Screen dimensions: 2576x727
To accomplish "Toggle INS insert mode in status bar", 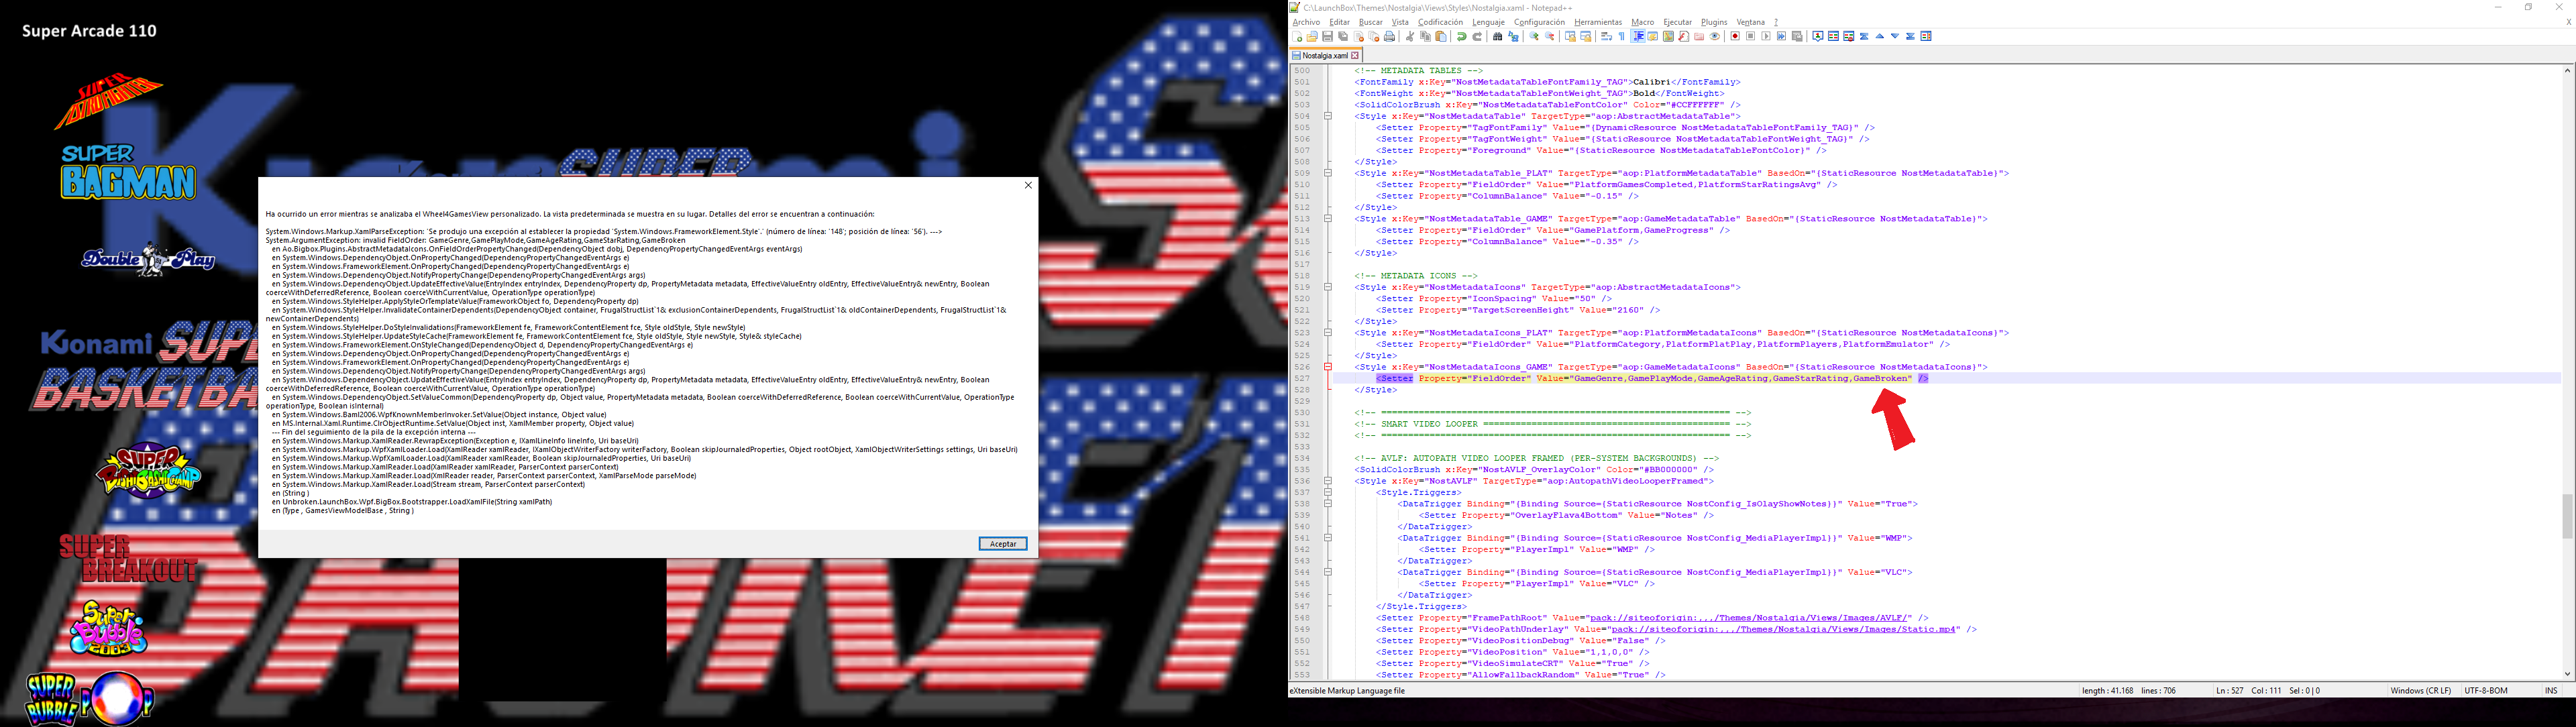I will coord(2551,691).
